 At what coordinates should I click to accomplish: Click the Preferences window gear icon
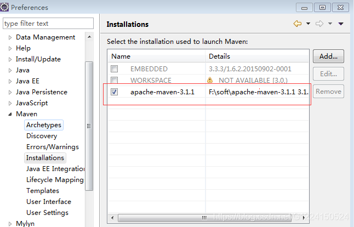4,7
